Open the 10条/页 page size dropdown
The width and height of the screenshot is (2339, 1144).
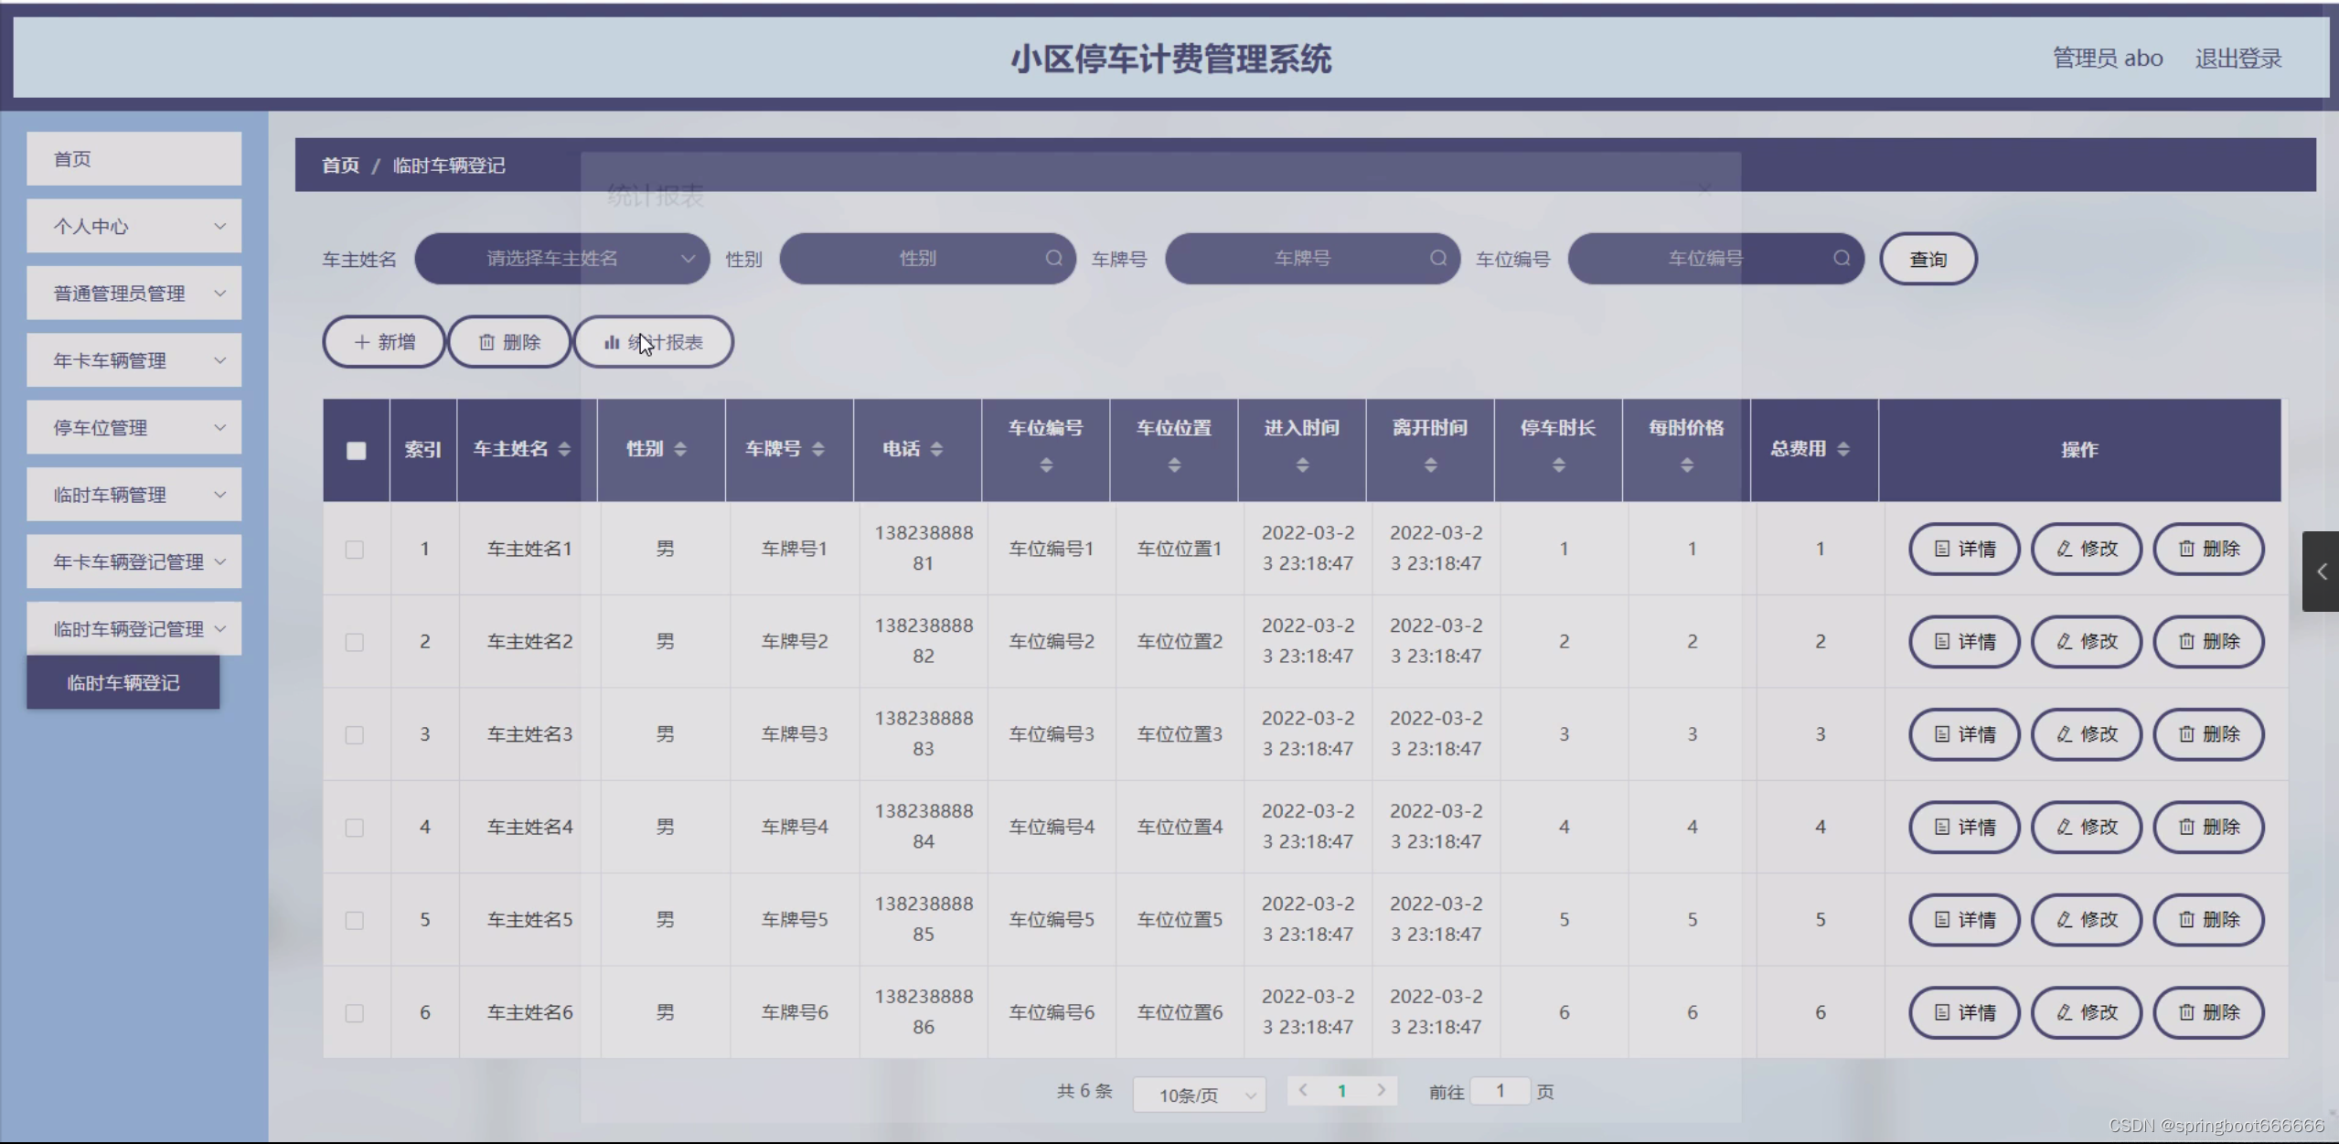click(x=1199, y=1095)
